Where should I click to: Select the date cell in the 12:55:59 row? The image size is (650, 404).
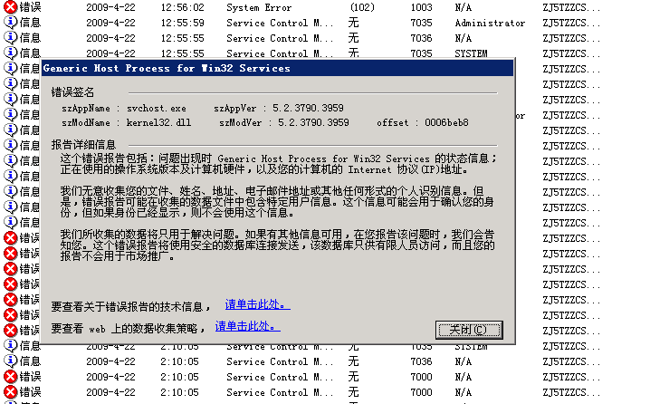coord(110,23)
